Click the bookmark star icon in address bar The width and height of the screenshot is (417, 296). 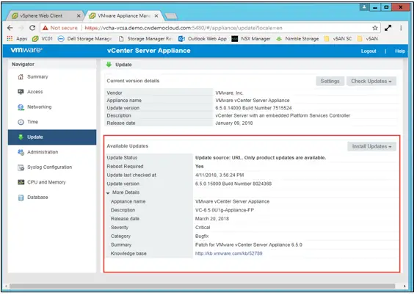click(374, 28)
